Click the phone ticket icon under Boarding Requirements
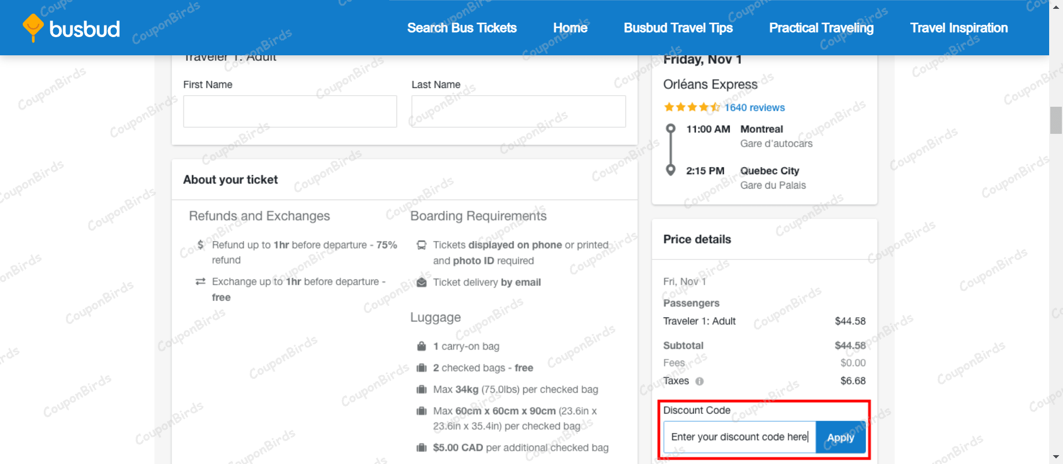 click(x=421, y=245)
